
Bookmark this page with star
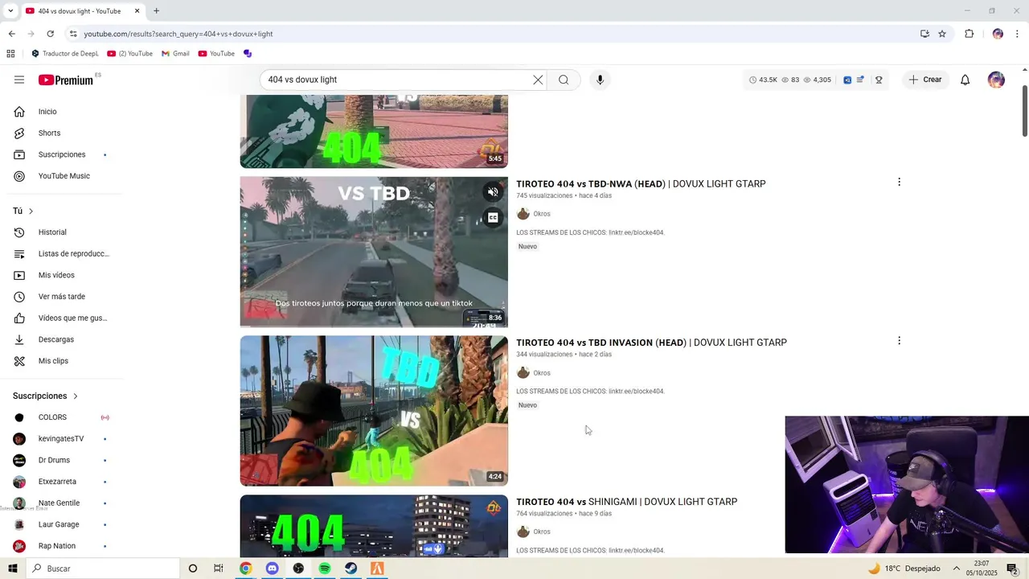942,34
